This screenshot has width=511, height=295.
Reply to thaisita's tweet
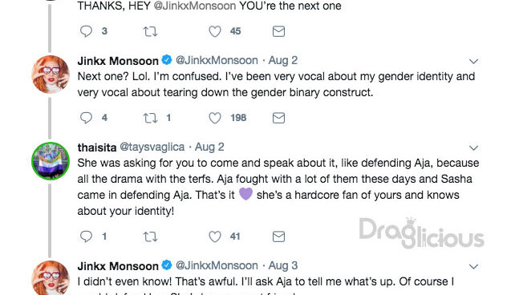click(86, 236)
